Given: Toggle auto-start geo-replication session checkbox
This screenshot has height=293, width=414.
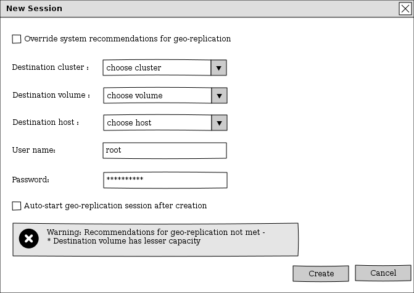Looking at the screenshot, I should tap(17, 206).
